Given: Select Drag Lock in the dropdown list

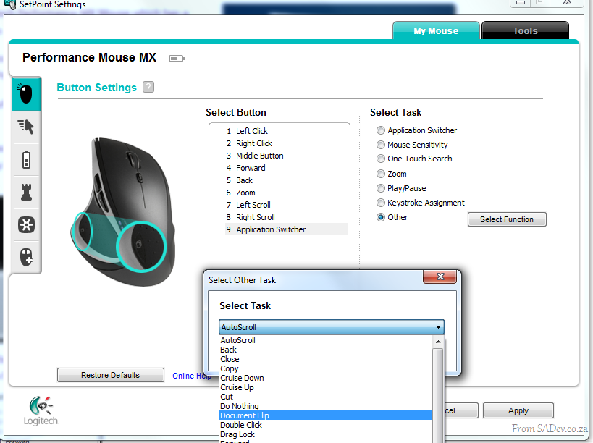Looking at the screenshot, I should click(325, 434).
